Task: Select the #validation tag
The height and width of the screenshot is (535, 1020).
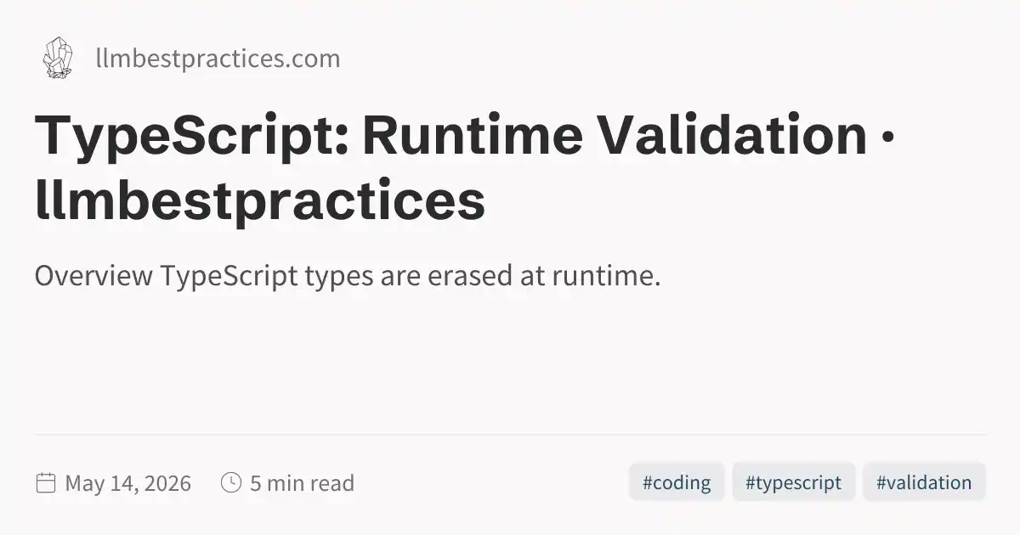Action: click(924, 482)
